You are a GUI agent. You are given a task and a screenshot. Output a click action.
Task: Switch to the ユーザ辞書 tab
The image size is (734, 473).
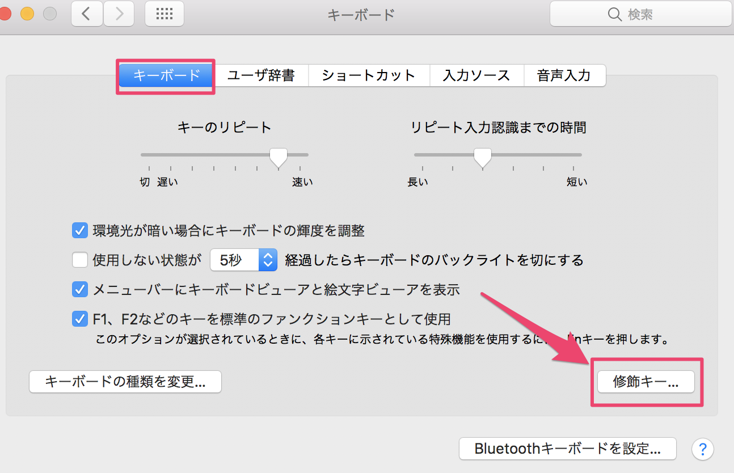261,75
